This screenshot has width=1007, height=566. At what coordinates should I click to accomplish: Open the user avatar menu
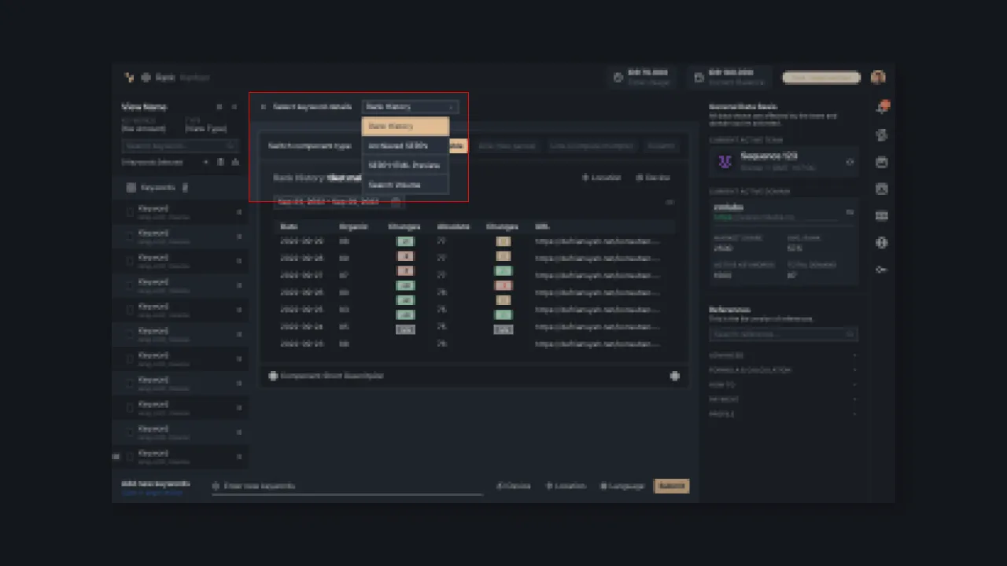(878, 77)
